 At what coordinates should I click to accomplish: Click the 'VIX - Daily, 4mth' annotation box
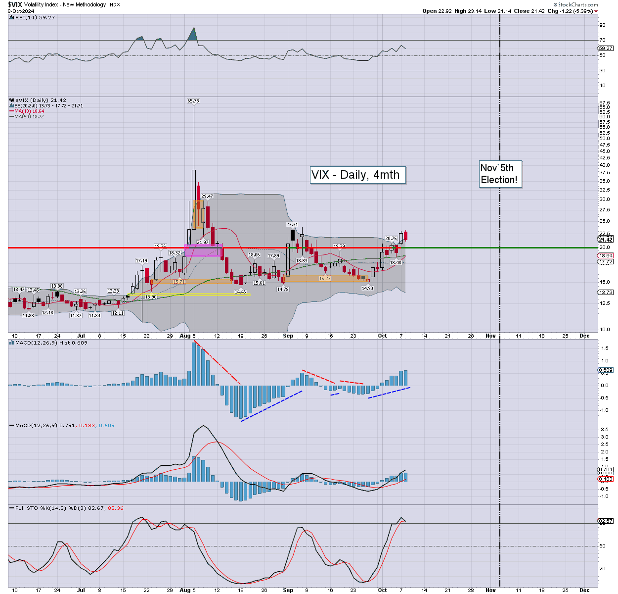click(357, 175)
